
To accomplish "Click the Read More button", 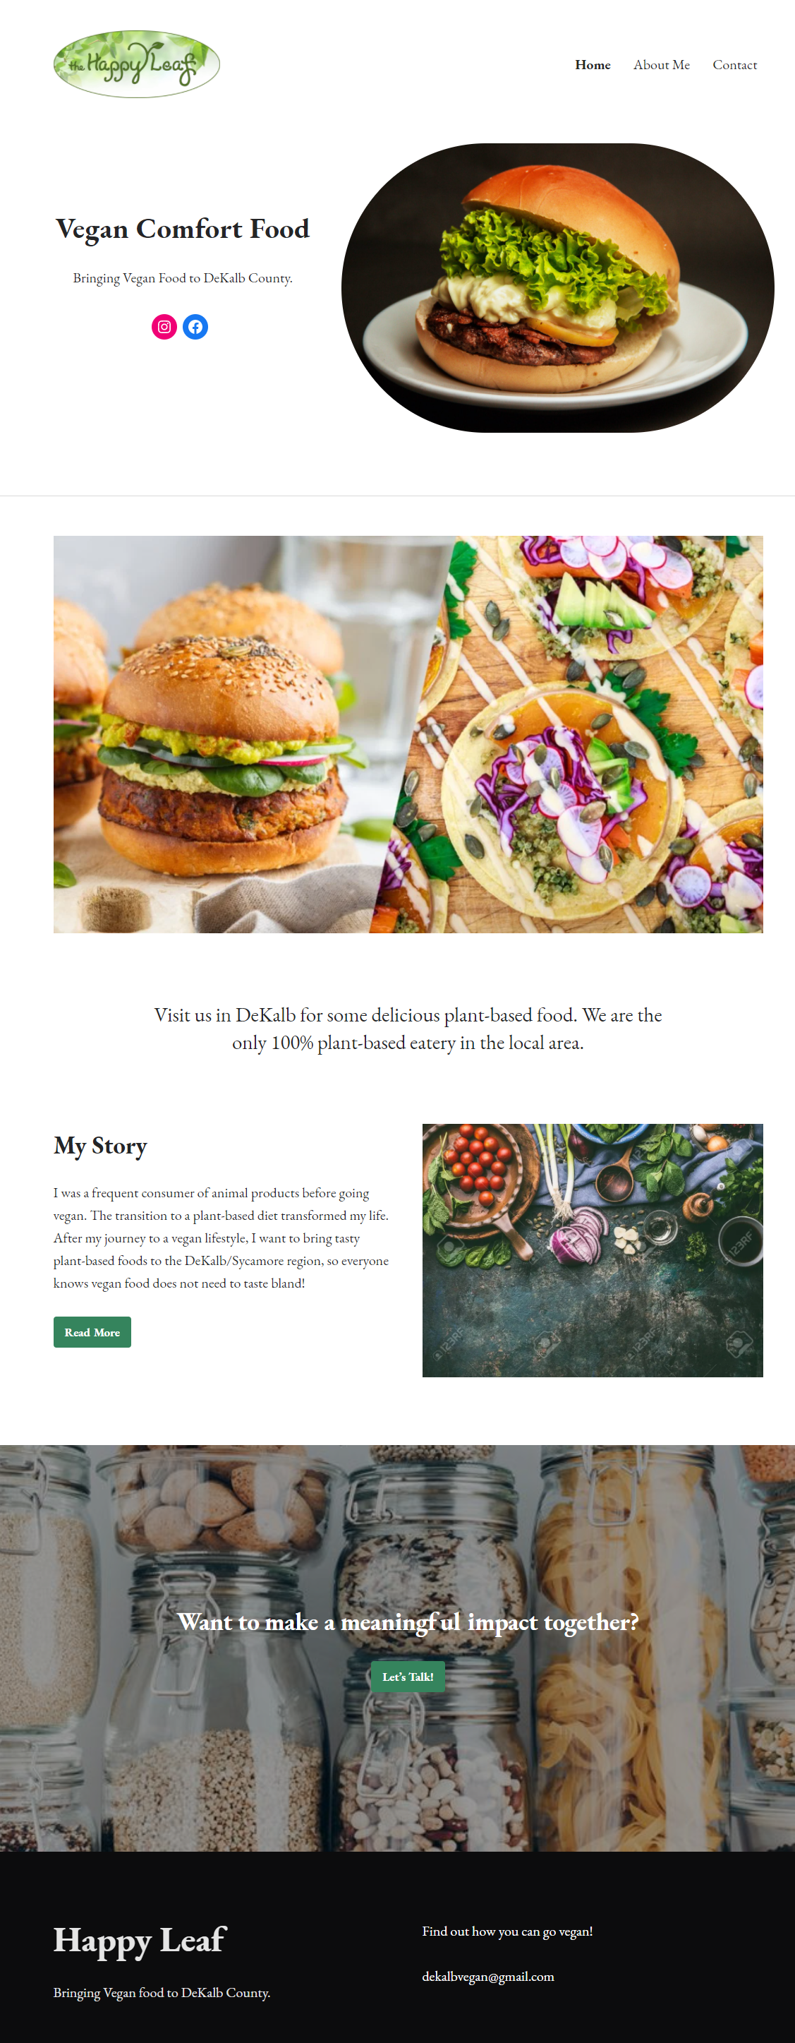I will click(92, 1332).
